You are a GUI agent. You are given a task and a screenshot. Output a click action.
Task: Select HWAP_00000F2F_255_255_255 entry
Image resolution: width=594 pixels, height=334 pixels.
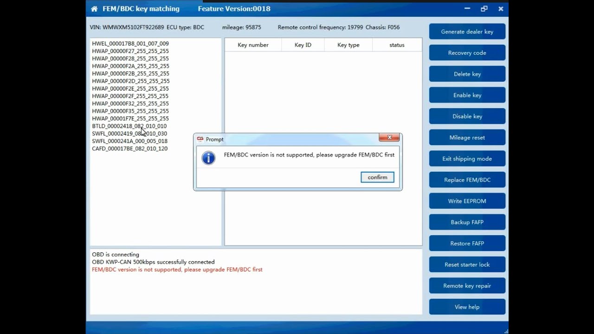(x=130, y=96)
